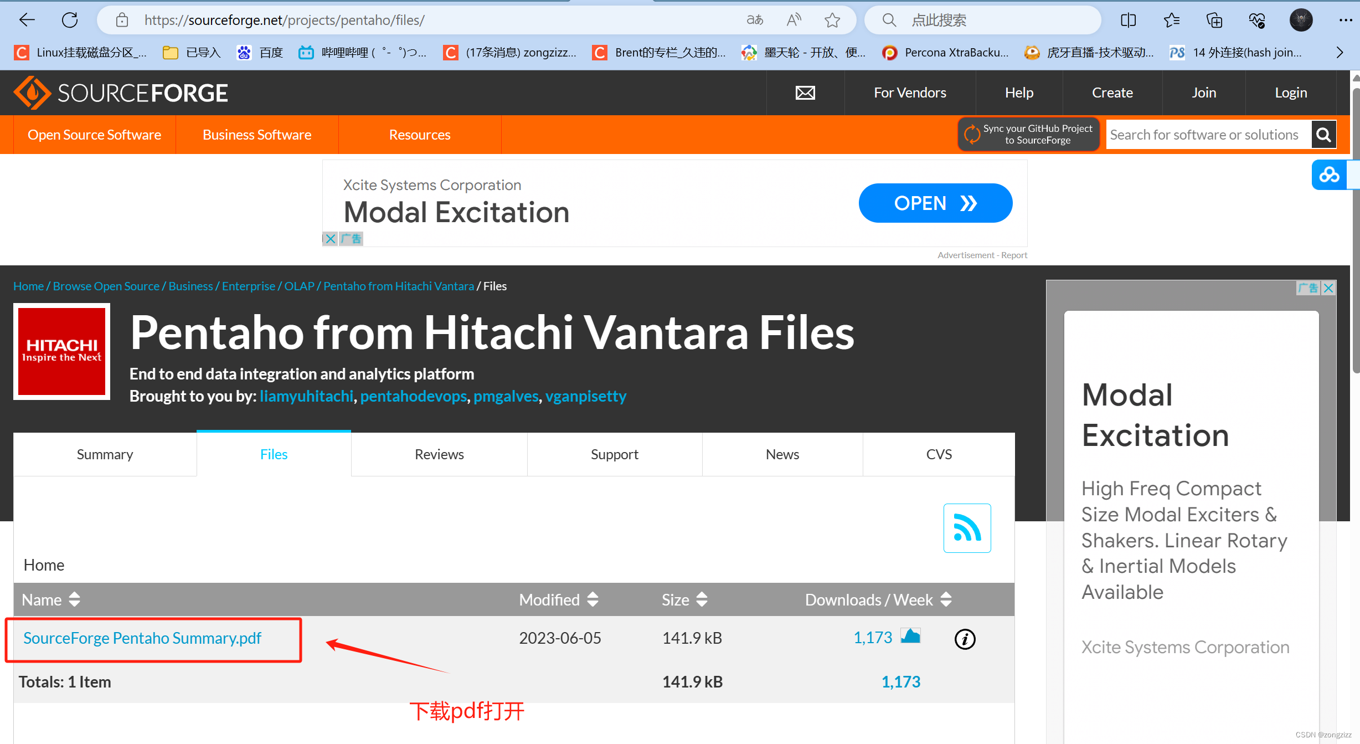Download SourceForge Pentaho Summary.pdf

point(142,638)
